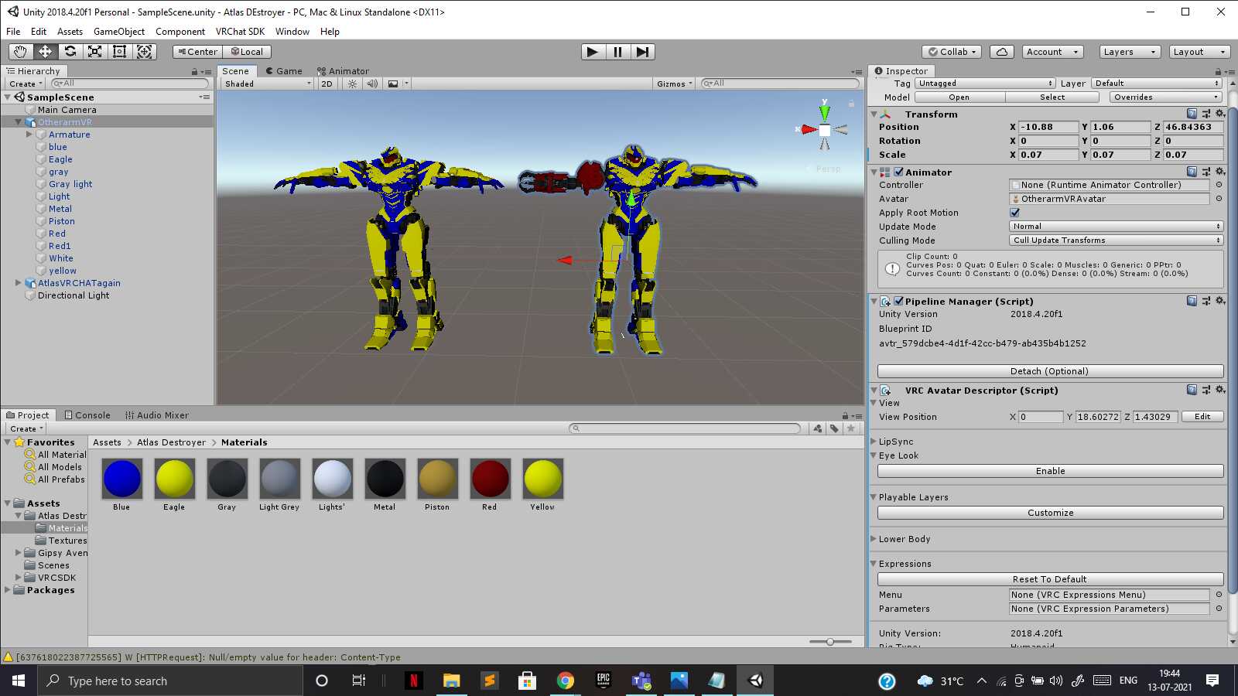Open the Layers dropdown
Viewport: 1238px width, 696px height.
[x=1129, y=52]
